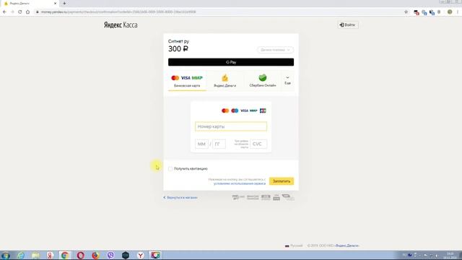Tick the Получить квитанцию checkbox
Screen dimensions: 462x260
170,168
